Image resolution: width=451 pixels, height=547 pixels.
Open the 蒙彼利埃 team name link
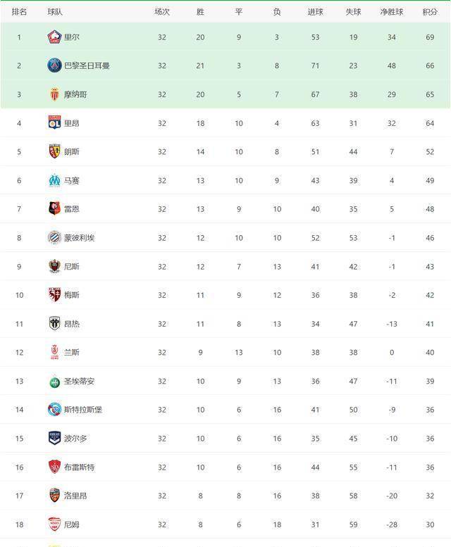[x=79, y=238]
